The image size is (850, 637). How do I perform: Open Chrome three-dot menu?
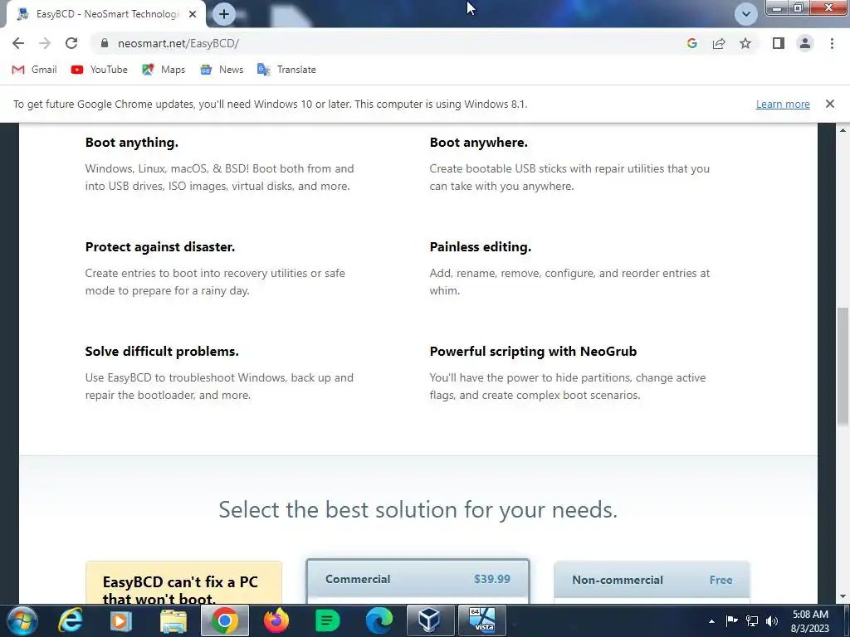pyautogui.click(x=832, y=43)
